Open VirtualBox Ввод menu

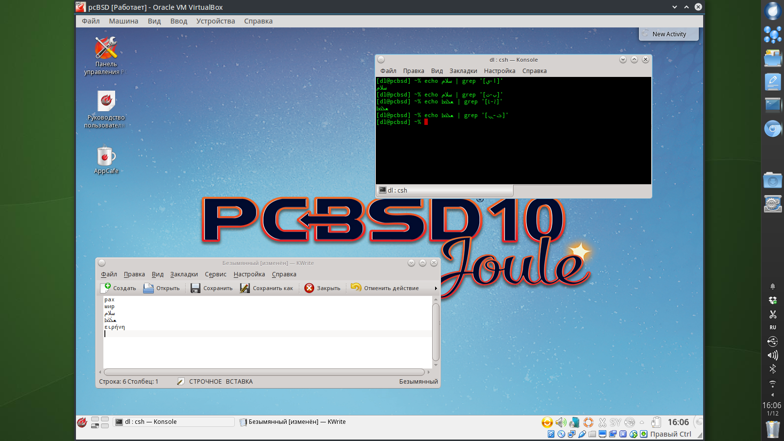click(x=179, y=21)
